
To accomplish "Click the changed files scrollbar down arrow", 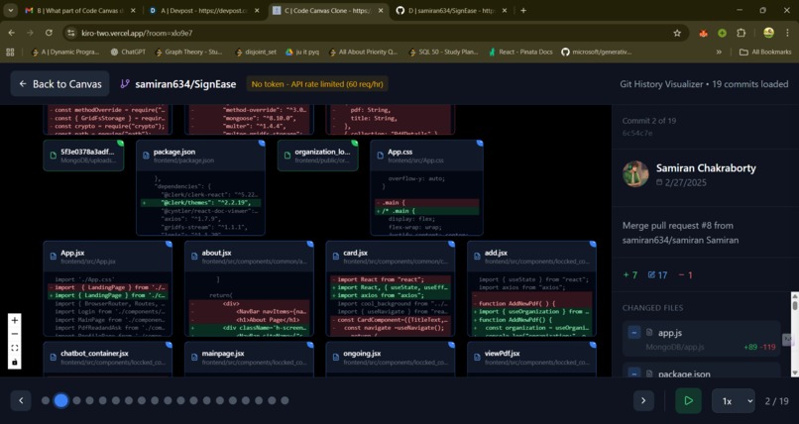I will click(x=794, y=372).
